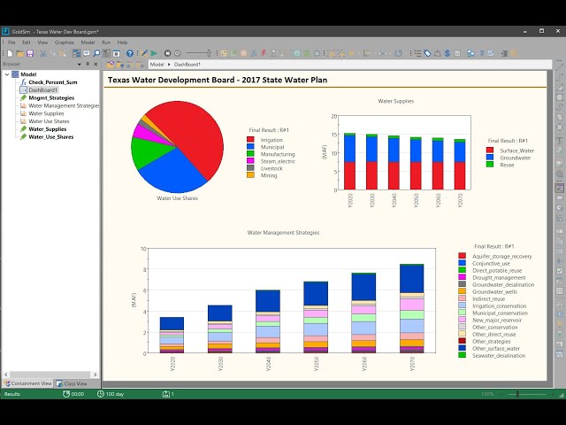
Task: Click the magnifying glass Find icon
Action: click(96, 53)
